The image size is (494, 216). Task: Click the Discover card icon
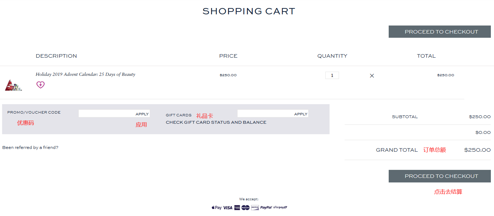tap(255, 208)
